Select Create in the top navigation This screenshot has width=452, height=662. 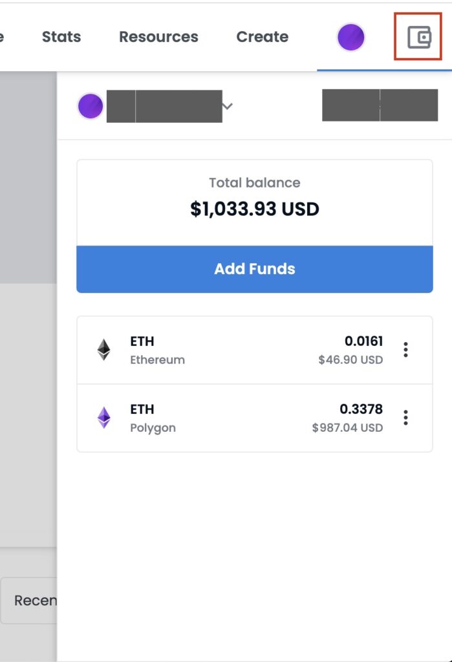[x=263, y=37]
